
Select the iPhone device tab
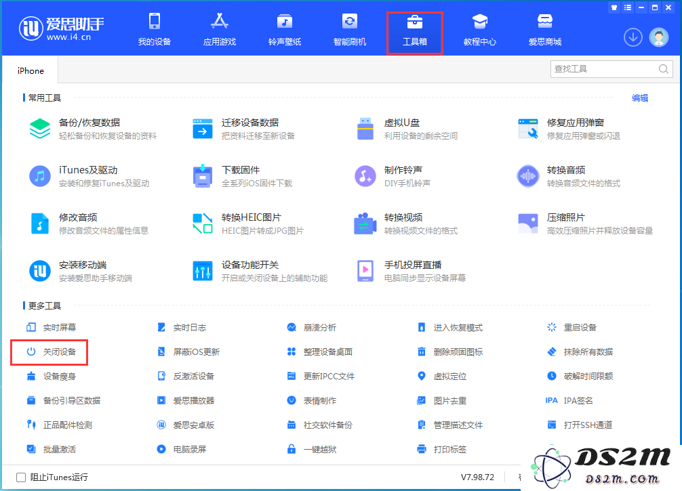tap(31, 71)
